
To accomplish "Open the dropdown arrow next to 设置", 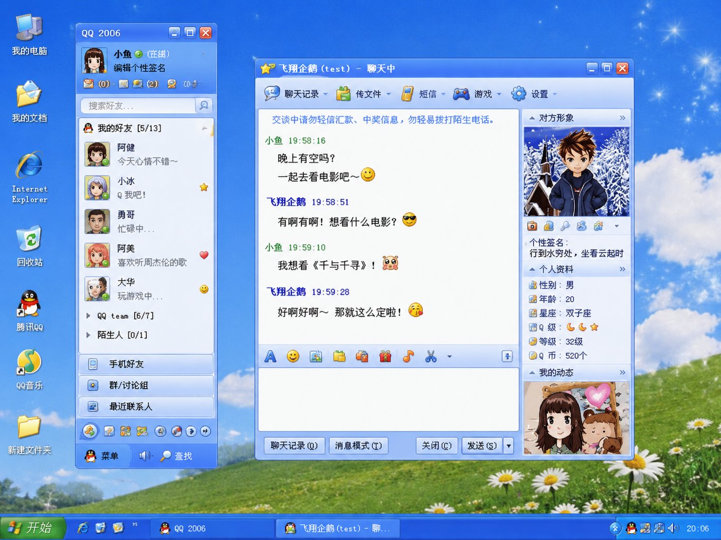I will [x=555, y=94].
